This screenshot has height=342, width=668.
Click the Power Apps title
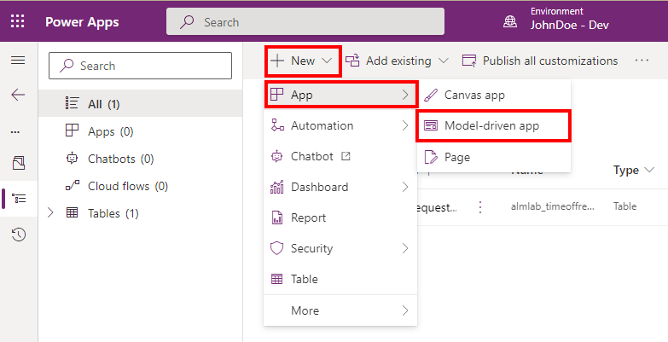pos(82,22)
